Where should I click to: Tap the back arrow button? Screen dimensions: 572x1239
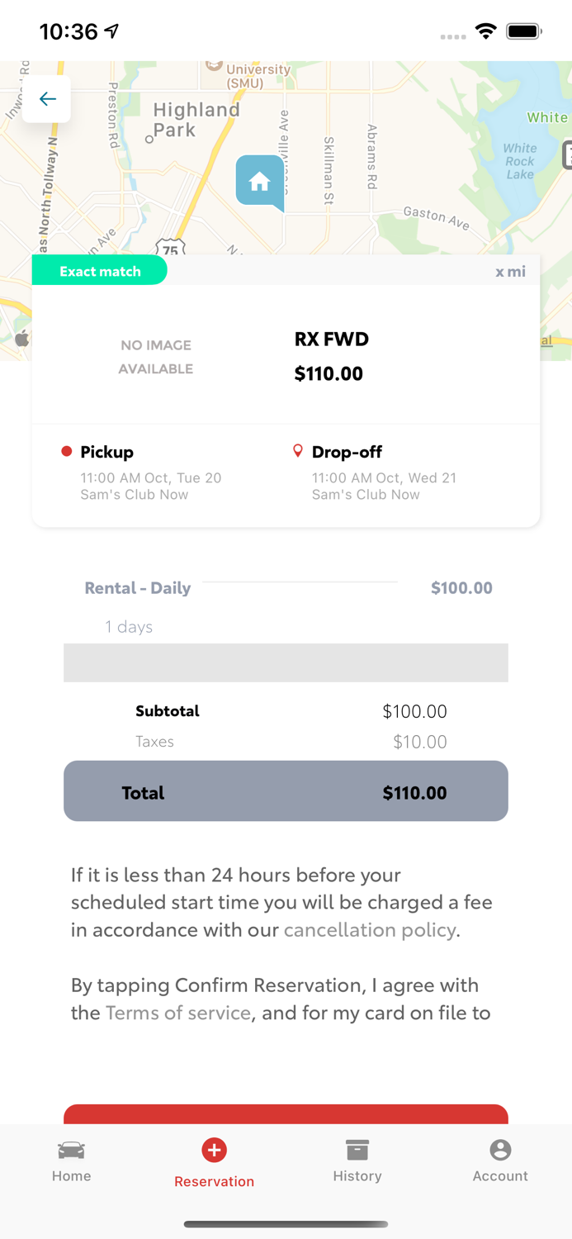click(x=47, y=99)
